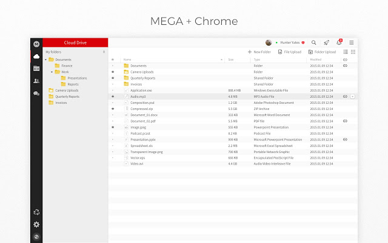Collapse the Work folder in tree
Screen dimensions: 388x243
(x=52, y=72)
